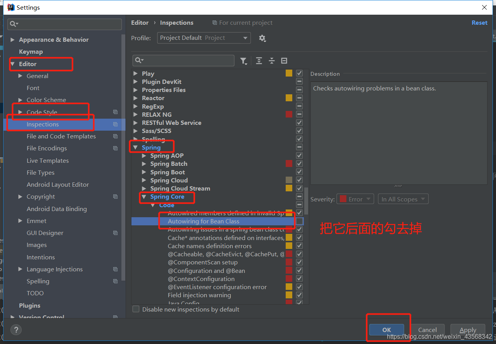Collapse the Editor settings group
Viewport: 496px width, 344px height.
13,64
